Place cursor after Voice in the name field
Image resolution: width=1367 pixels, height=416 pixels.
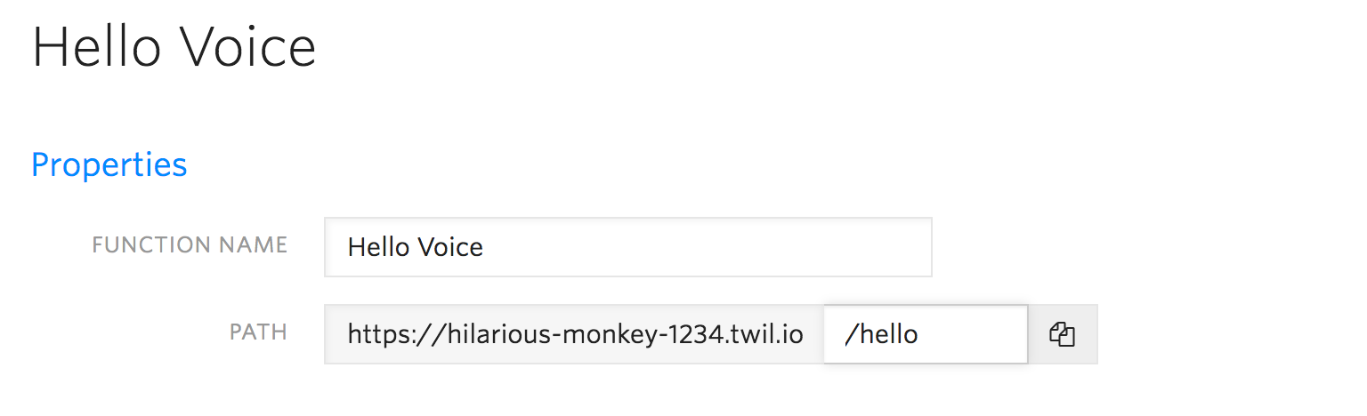tap(484, 246)
